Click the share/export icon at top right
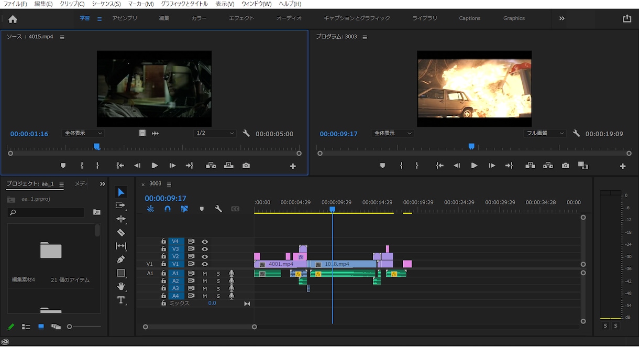 tap(627, 18)
